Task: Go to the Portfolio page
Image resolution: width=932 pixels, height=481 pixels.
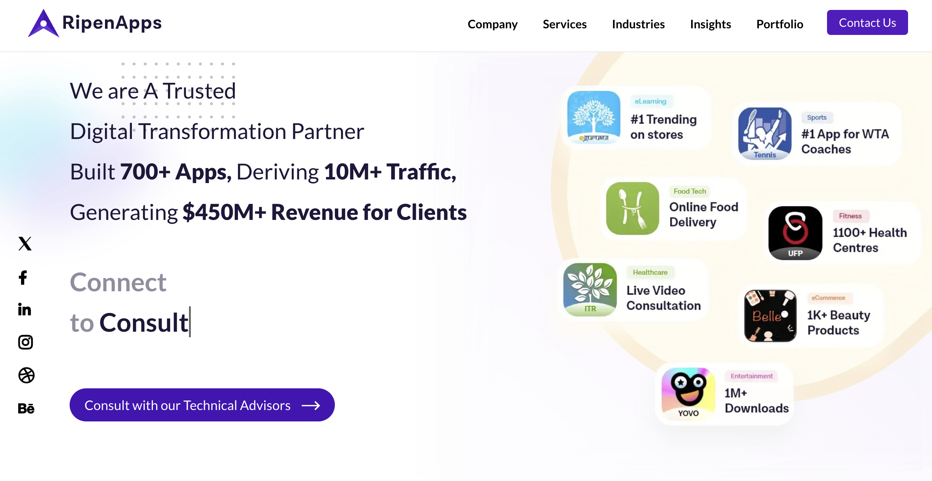Action: click(780, 24)
